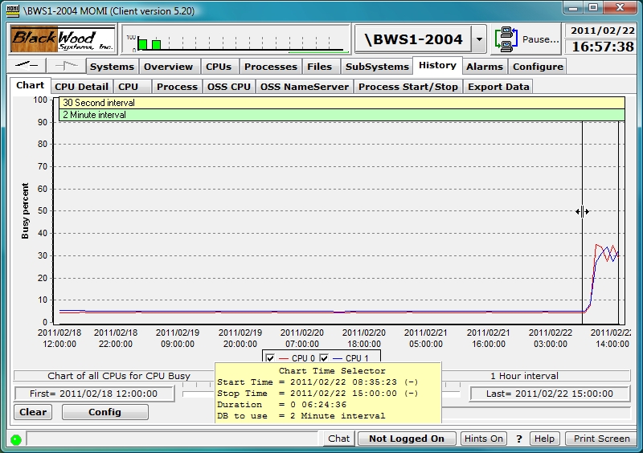Maximize the MOMI window

click(x=593, y=8)
